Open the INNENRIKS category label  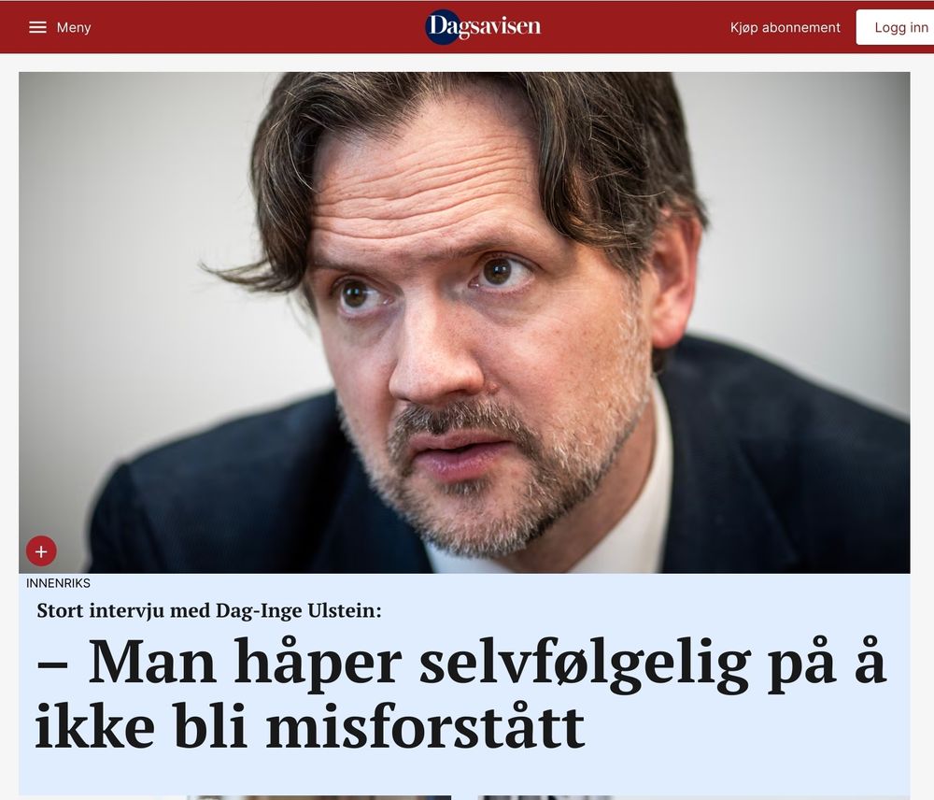pyautogui.click(x=58, y=583)
